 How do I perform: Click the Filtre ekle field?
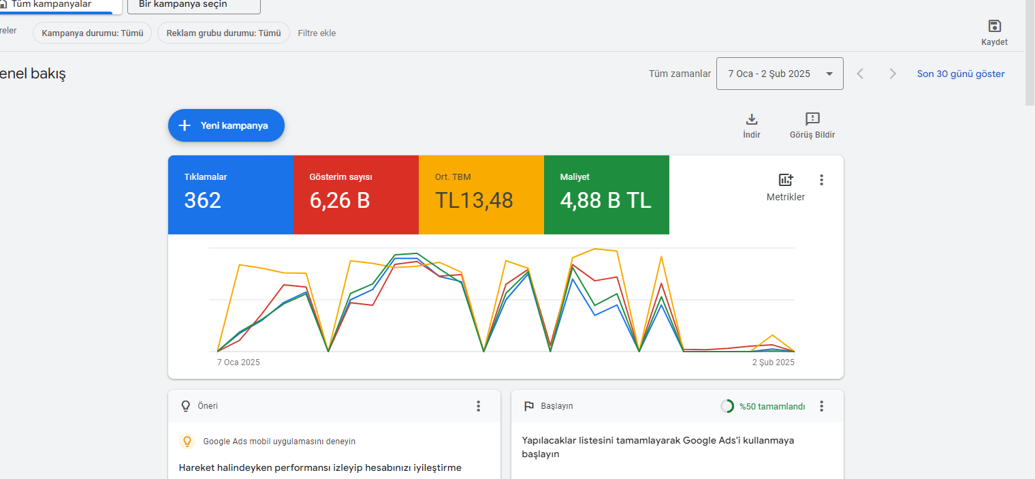(317, 33)
